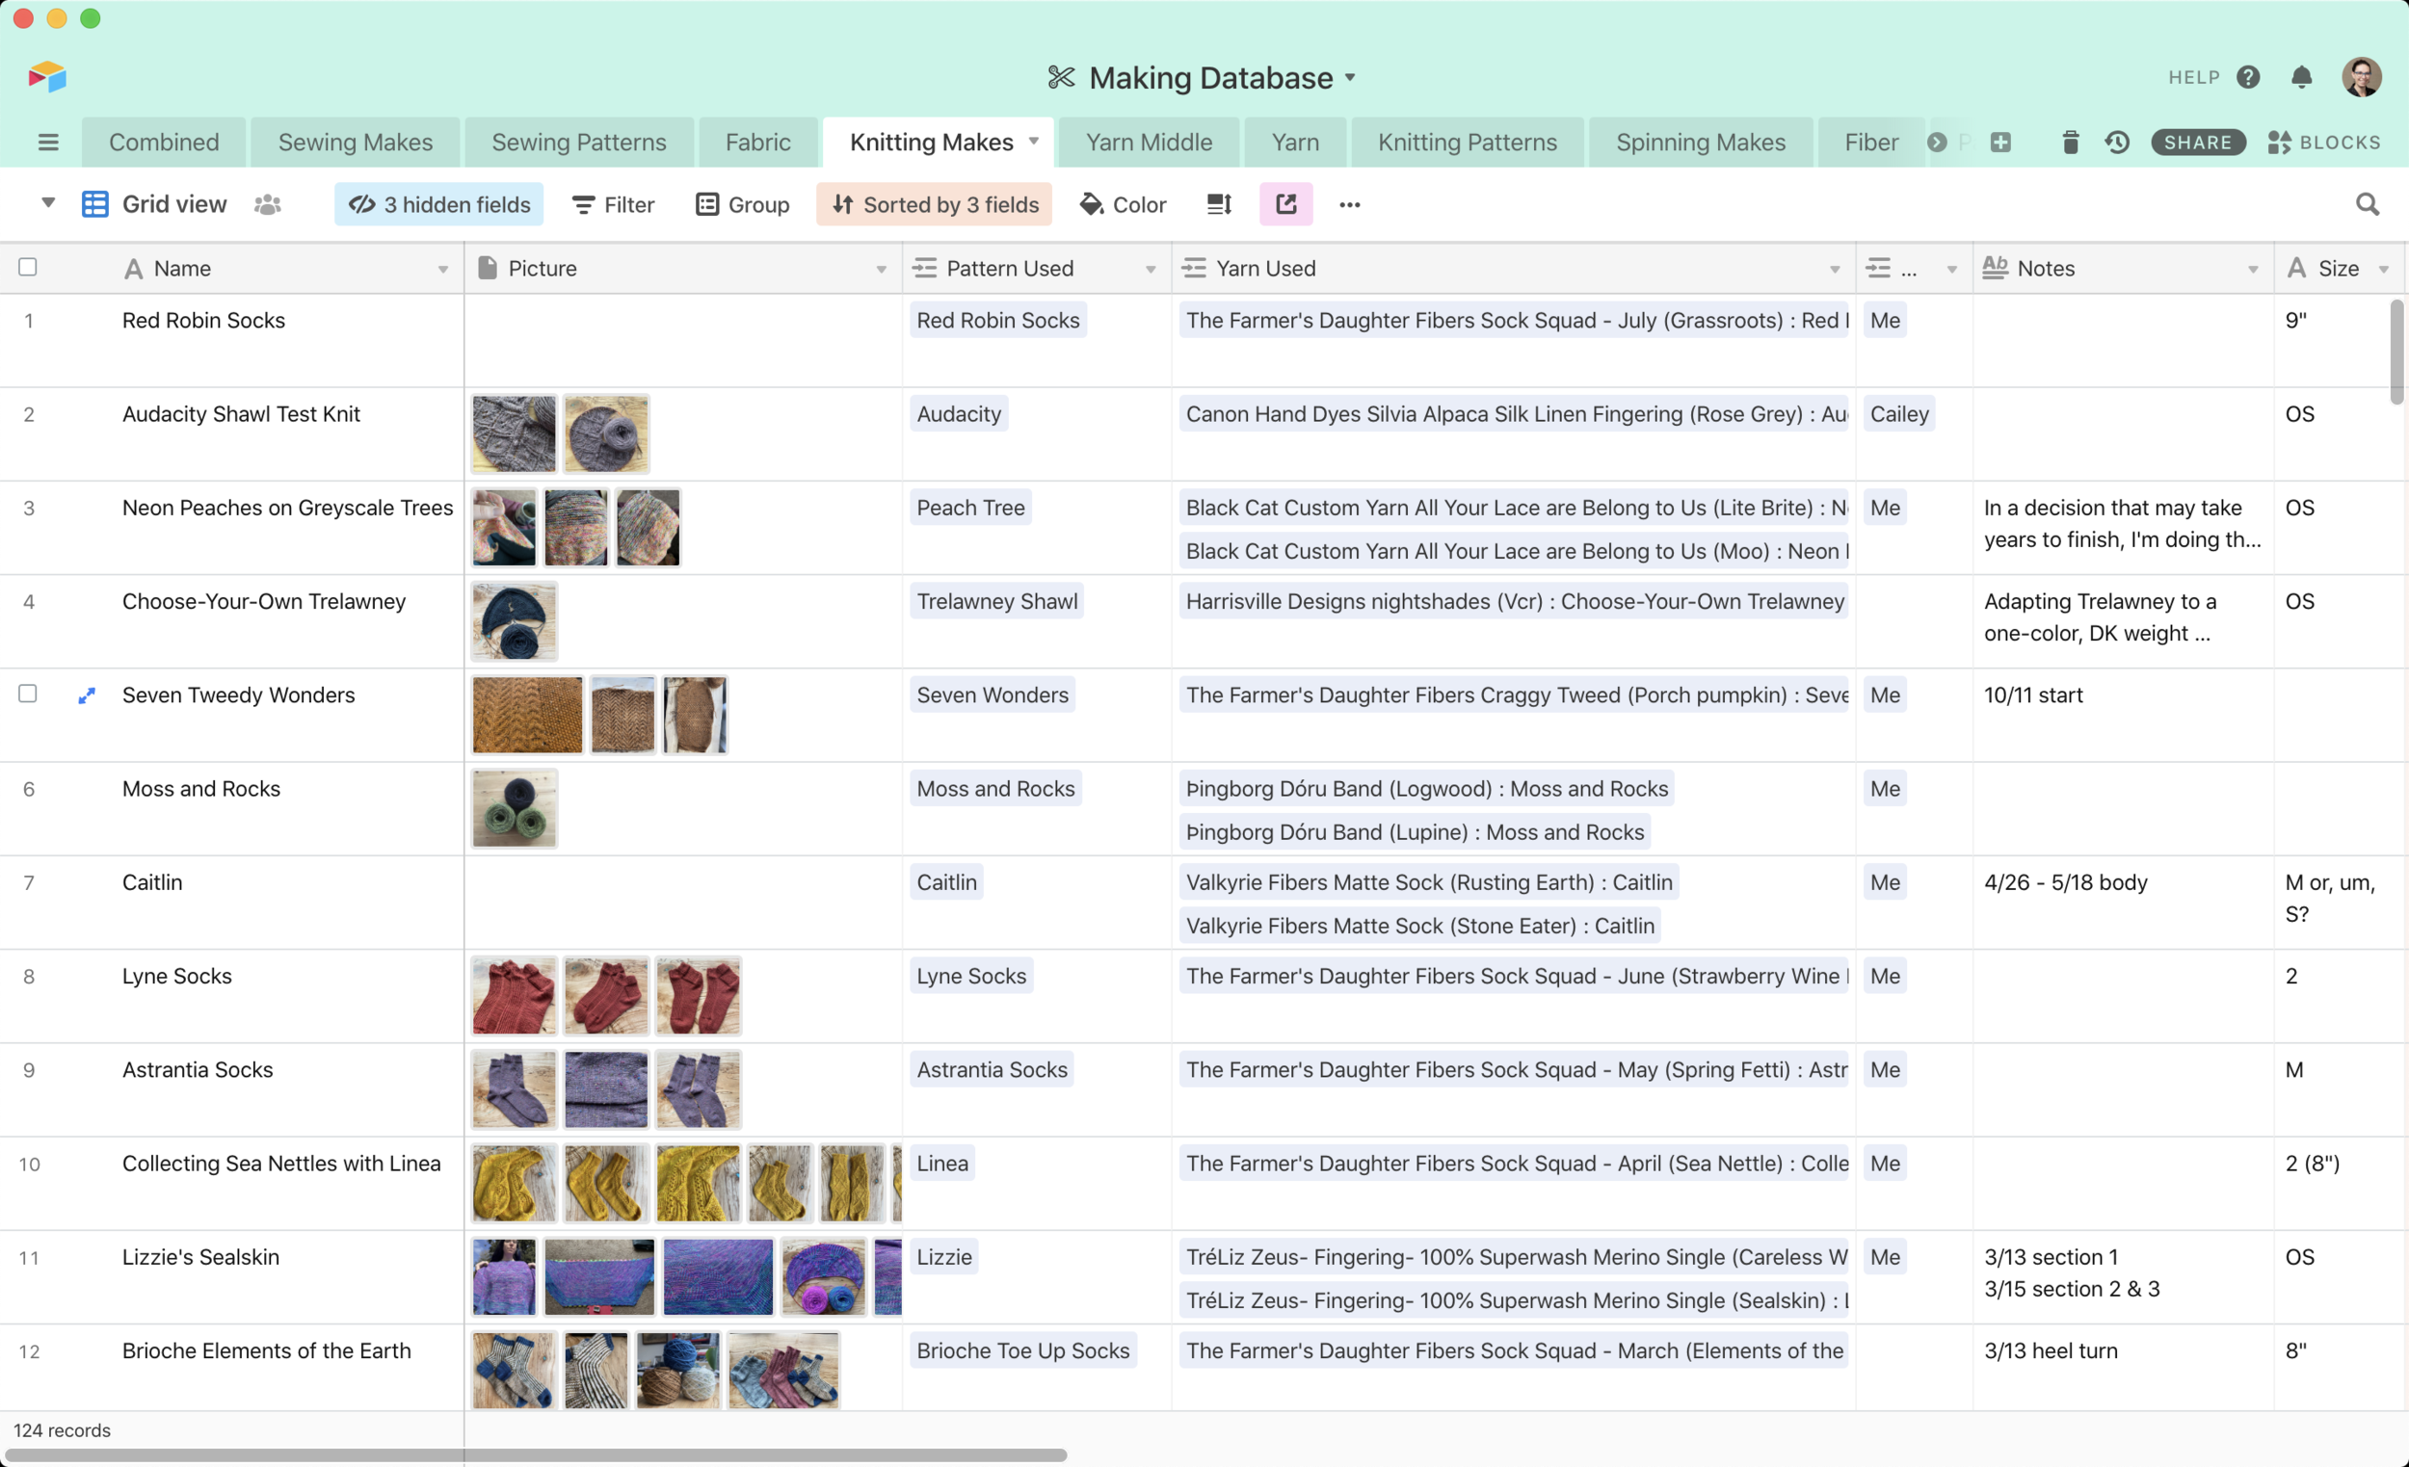Screen dimensions: 2409x1467
Task: Click the search magnifier icon
Action: point(2367,204)
